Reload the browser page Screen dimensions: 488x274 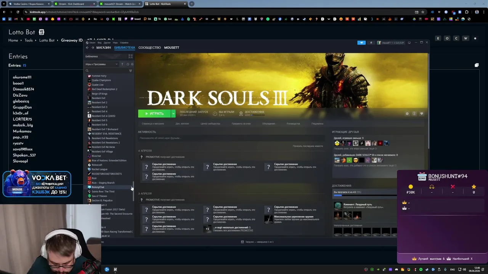(x=18, y=12)
